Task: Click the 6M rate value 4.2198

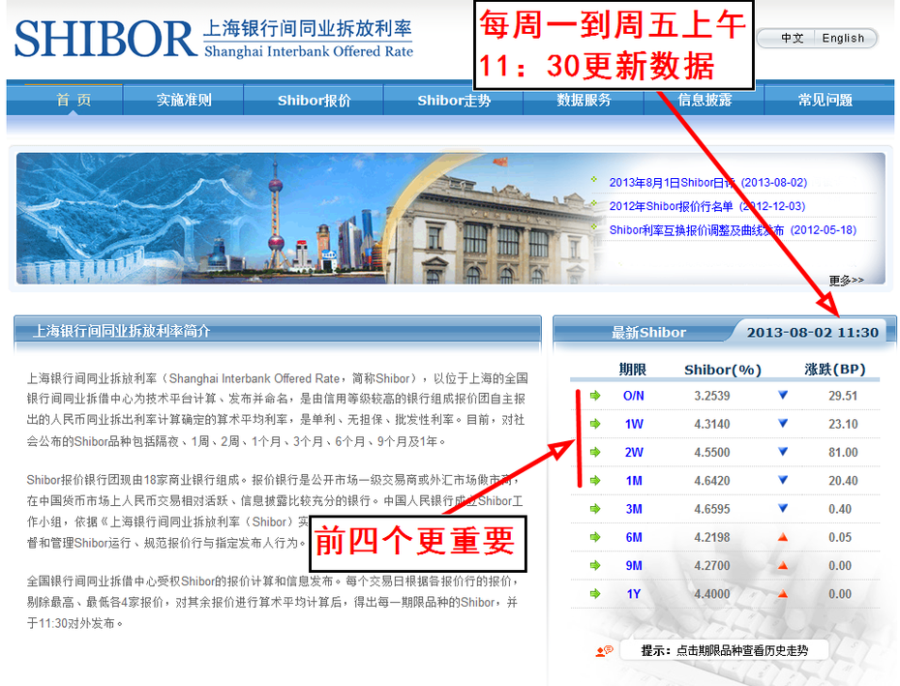Action: pyautogui.click(x=711, y=537)
